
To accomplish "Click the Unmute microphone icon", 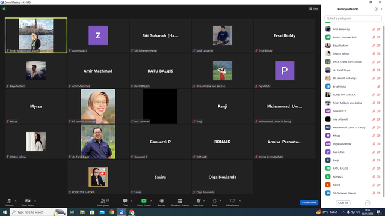I will pos(9,201).
